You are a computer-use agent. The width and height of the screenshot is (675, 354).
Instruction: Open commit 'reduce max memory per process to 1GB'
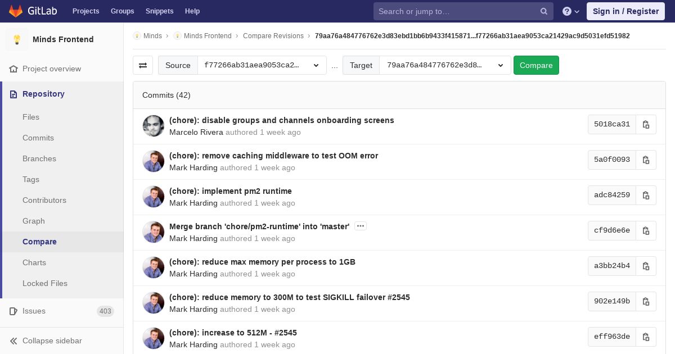pyautogui.click(x=262, y=262)
